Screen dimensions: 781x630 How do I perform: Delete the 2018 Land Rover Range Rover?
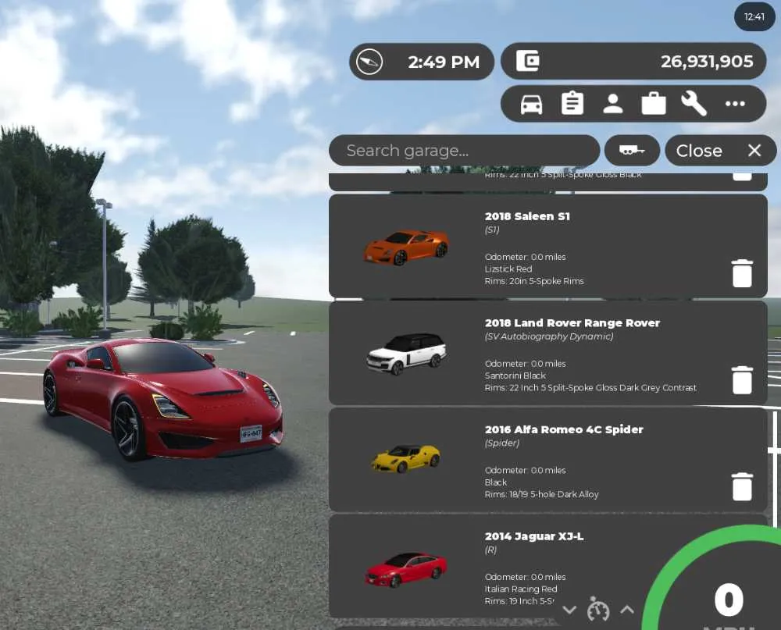point(742,380)
